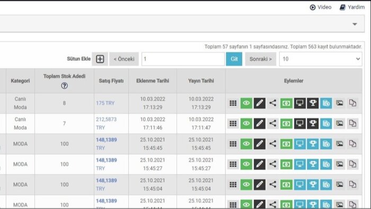Open the 148,1389 TRY price in 15:45:45 row
This screenshot has height=209, width=371.
coord(106,144)
